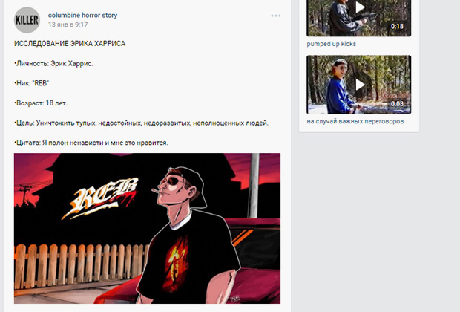Click the thumbnail of the first sidebar video

[359, 19]
